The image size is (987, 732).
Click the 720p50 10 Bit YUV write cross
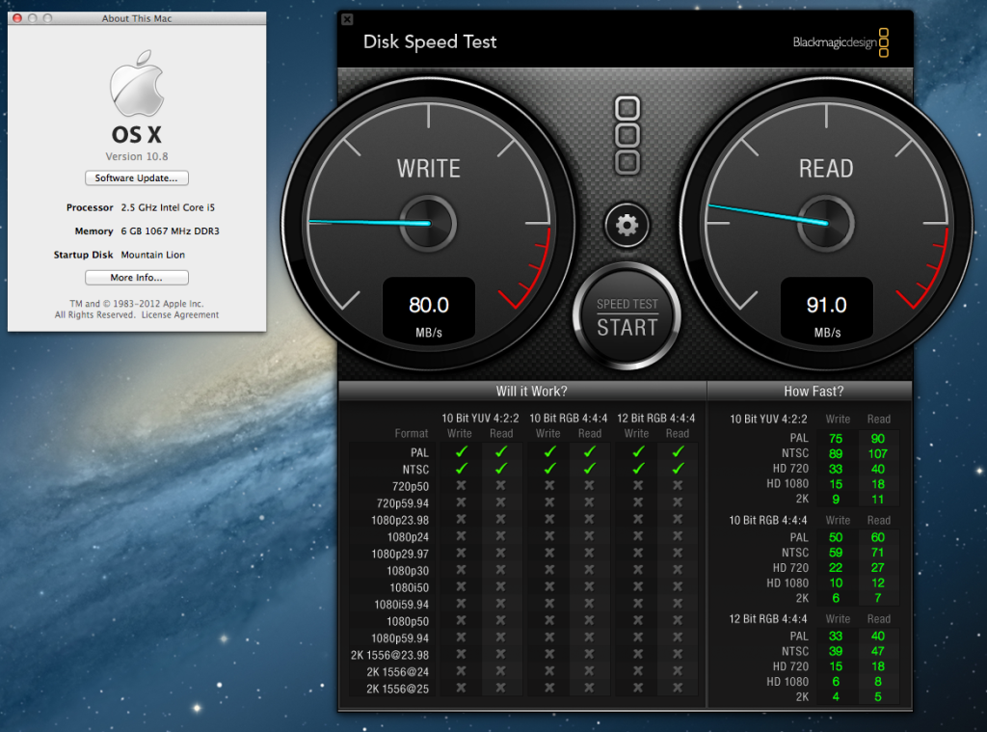pyautogui.click(x=462, y=486)
